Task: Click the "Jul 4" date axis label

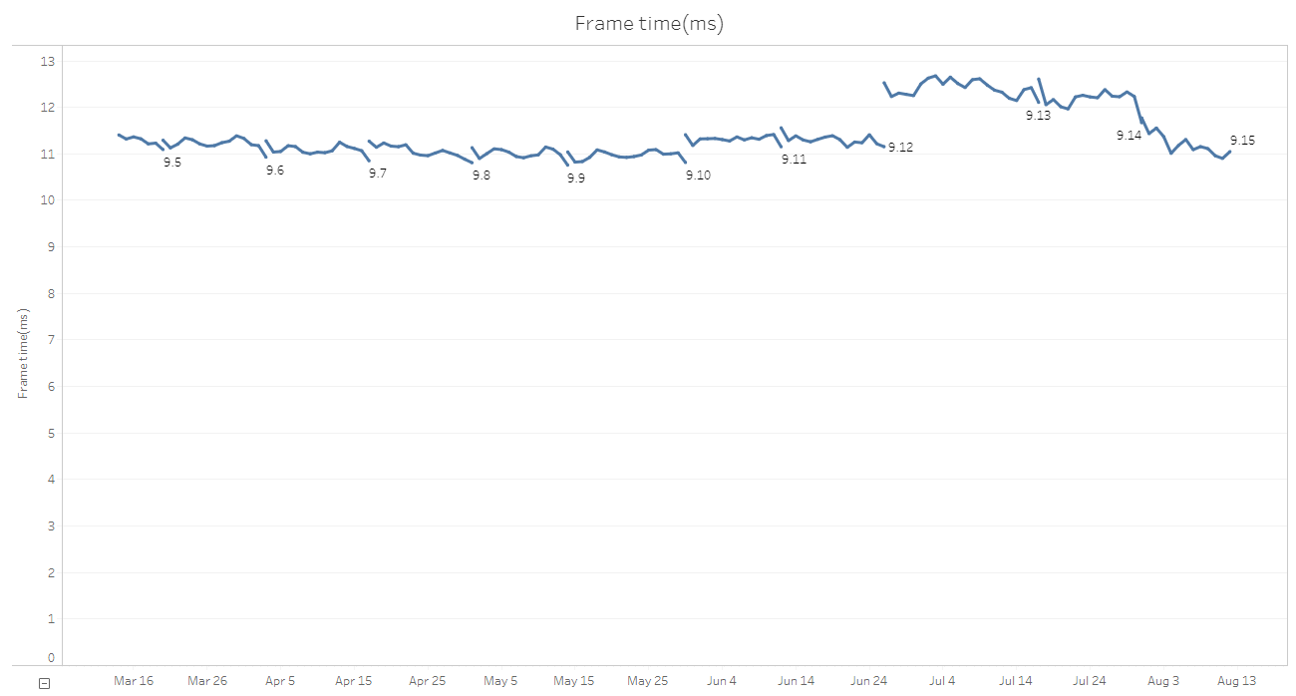Action: point(942,681)
